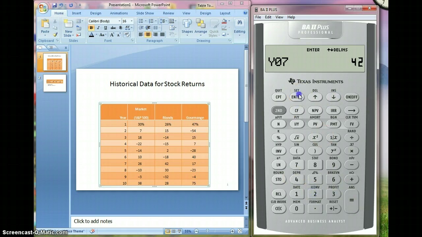Toggle Strikethrough formatting

click(113, 28)
